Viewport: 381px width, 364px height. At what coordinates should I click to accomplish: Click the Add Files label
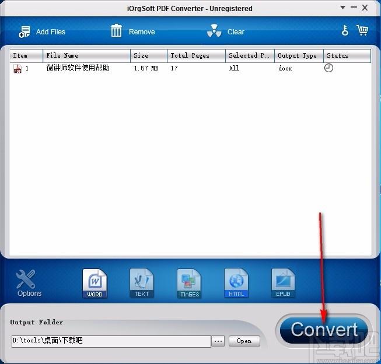coord(51,32)
